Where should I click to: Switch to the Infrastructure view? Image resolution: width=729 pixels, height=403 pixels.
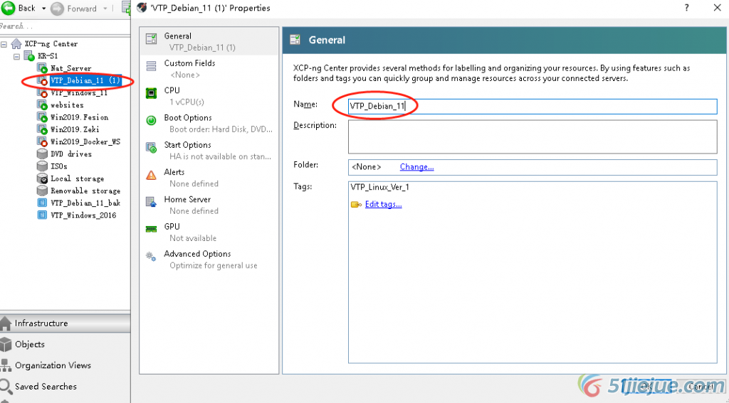[41, 323]
